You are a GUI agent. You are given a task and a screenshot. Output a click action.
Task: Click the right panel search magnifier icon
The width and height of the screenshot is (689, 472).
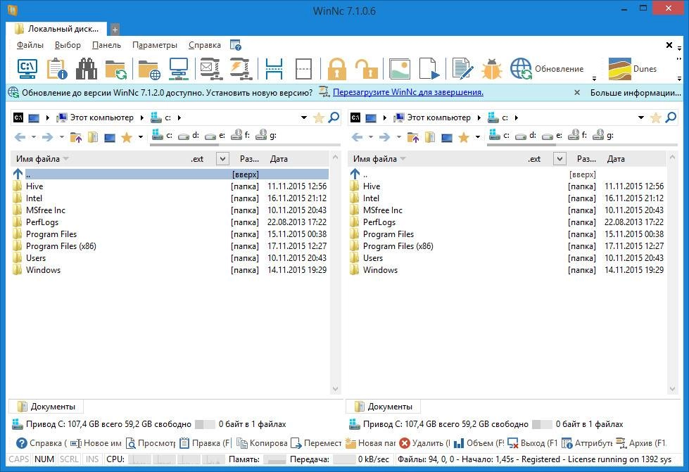coord(671,117)
